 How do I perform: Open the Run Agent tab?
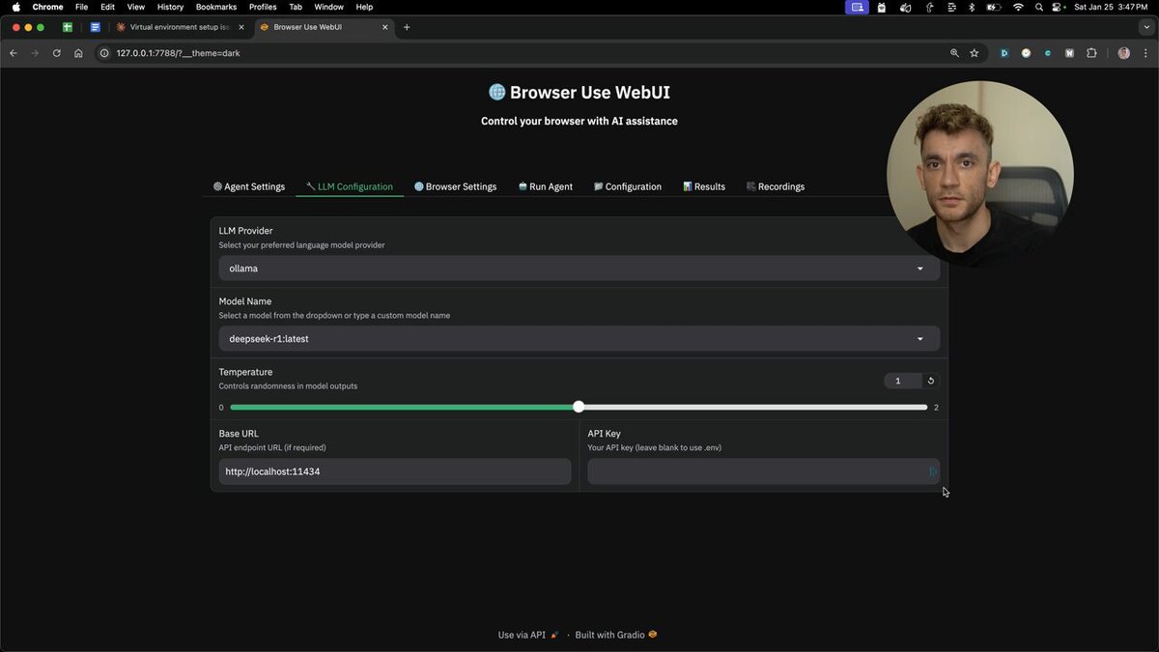[545, 186]
